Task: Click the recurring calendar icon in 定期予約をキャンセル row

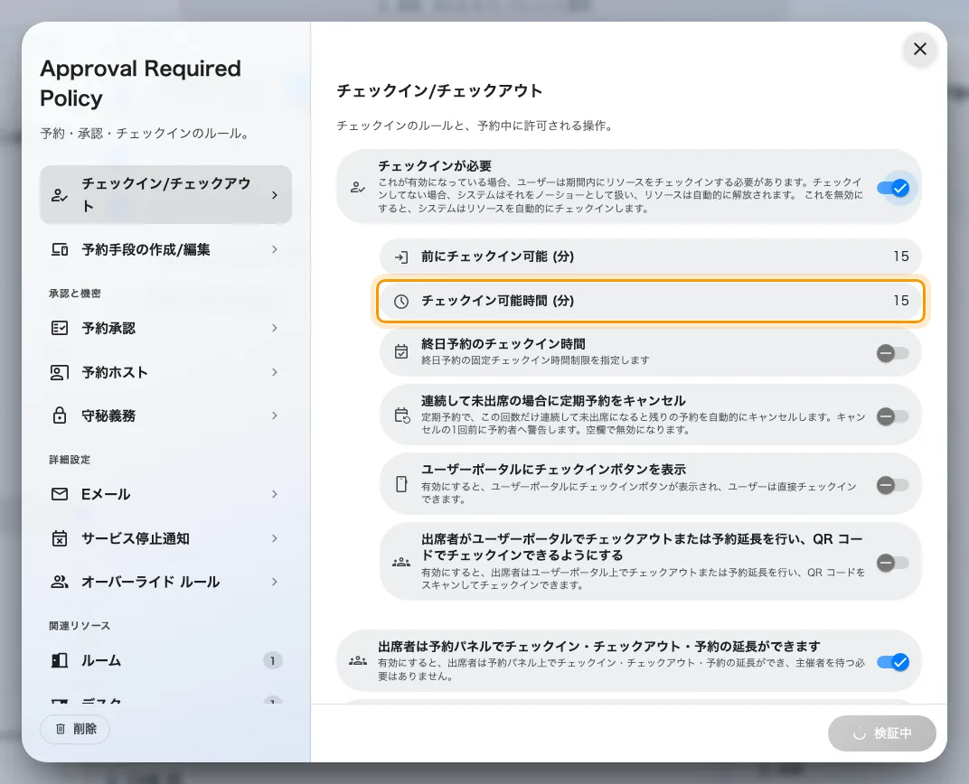Action: pos(401,415)
